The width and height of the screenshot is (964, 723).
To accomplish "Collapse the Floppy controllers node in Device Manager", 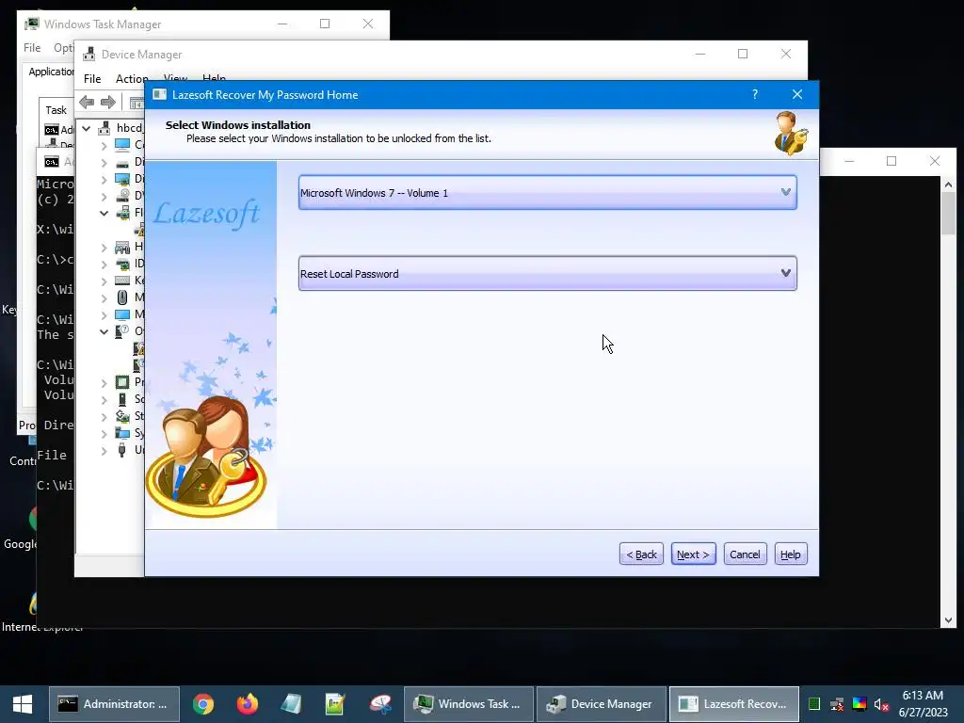I will coord(104,213).
